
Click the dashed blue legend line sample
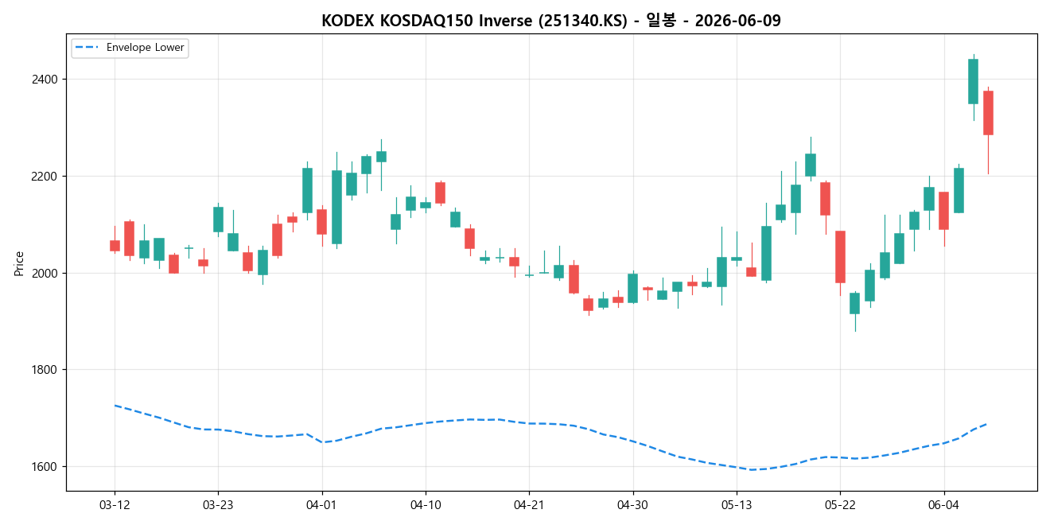(87, 48)
